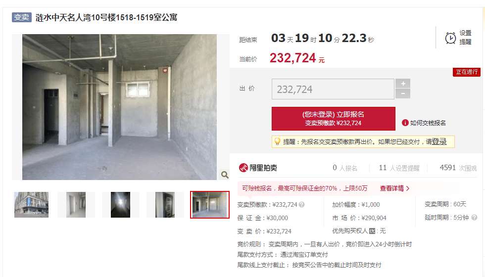Open 查看详情 for loan registration
Screen dimensions: 485x277
click(395, 188)
